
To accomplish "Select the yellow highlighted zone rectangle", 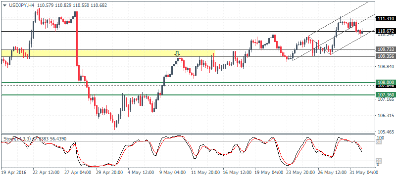I will tap(108, 53).
